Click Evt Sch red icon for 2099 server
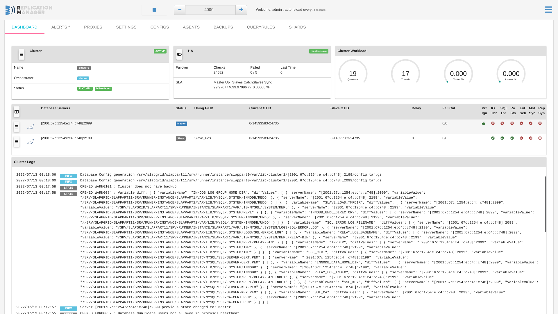 tap(521, 124)
